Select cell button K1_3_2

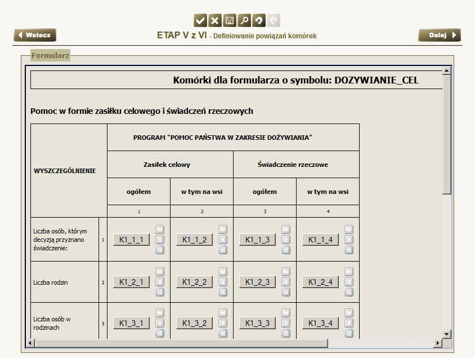click(x=194, y=323)
